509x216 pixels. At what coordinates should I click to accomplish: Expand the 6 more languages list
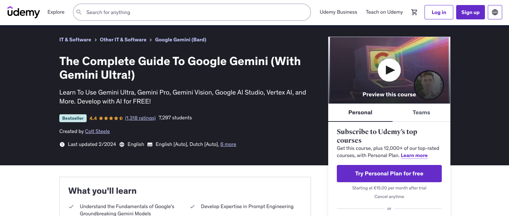[x=228, y=144]
